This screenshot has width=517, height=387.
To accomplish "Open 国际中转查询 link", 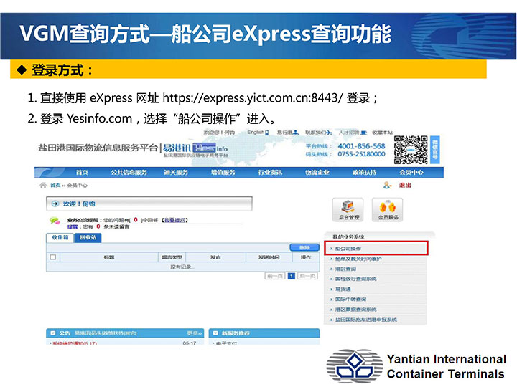I will pos(350,299).
